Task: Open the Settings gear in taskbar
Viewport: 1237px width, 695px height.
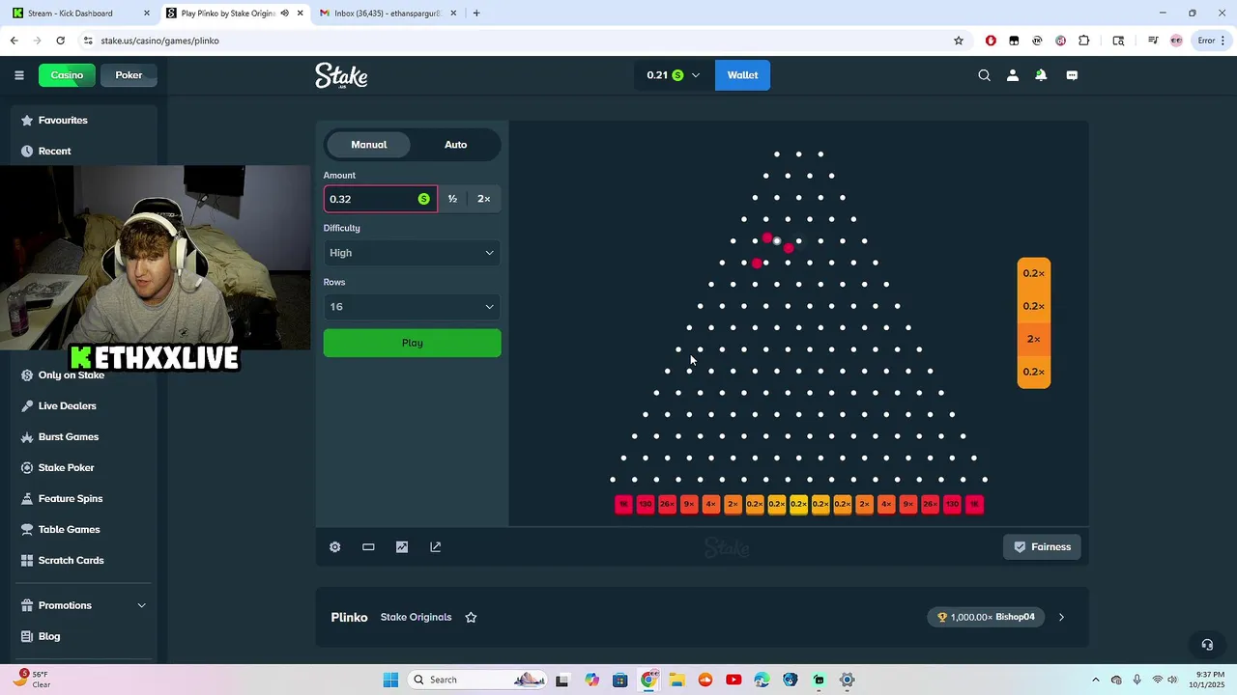Action: (848, 680)
